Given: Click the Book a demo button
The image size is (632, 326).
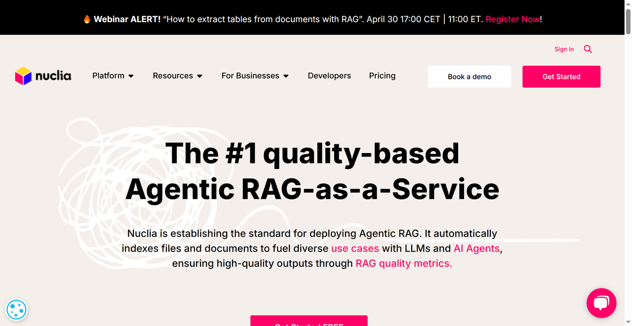Looking at the screenshot, I should (470, 77).
